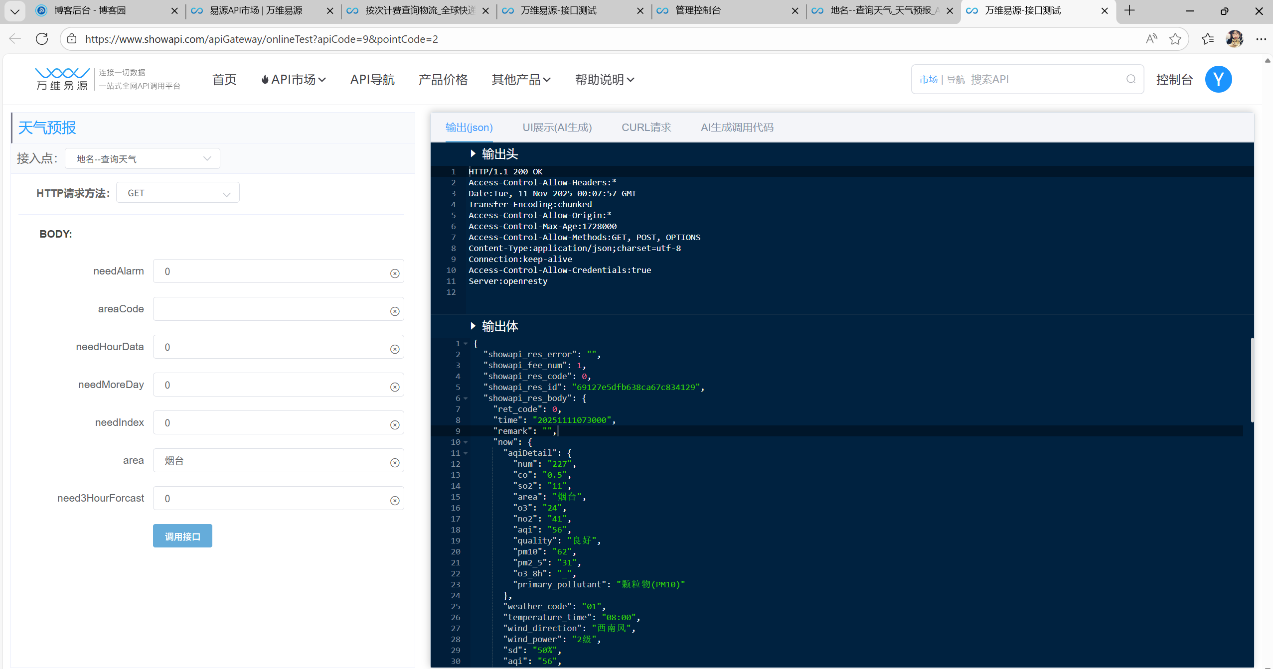Click the 万维易源 logo
This screenshot has height=669, width=1273.
[x=62, y=79]
